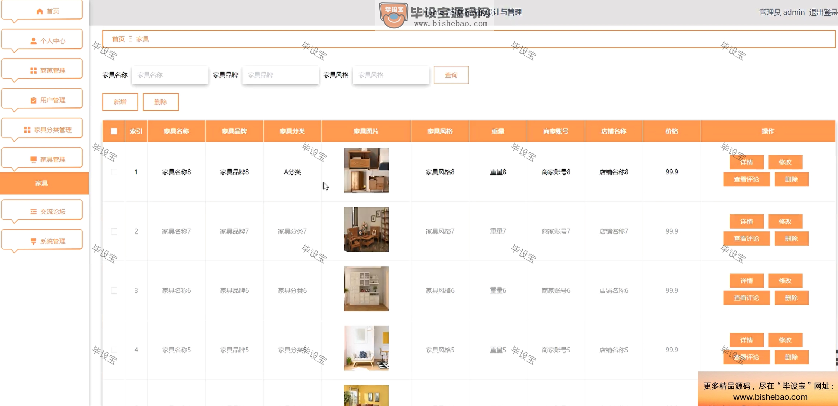Open 详情 for row 家具名称5
This screenshot has height=406, width=838.
747,340
